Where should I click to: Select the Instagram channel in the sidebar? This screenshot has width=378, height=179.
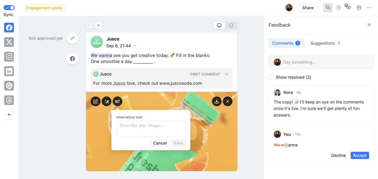[x=9, y=57]
